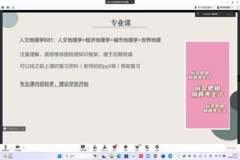This screenshot has height=160, width=240.
Task: Open the chat icon with notification badge
Action: [115, 148]
